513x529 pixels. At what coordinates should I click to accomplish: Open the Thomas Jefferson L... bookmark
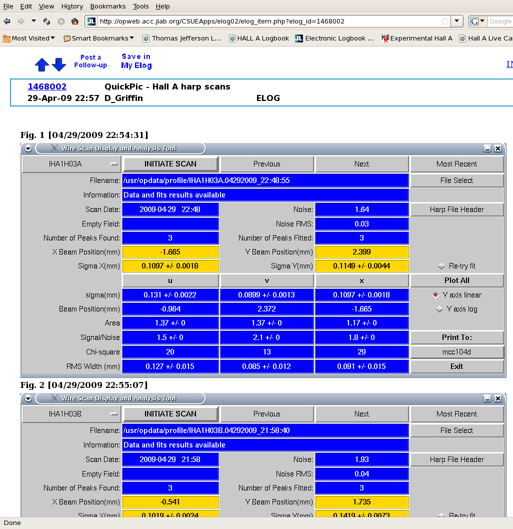tap(182, 38)
